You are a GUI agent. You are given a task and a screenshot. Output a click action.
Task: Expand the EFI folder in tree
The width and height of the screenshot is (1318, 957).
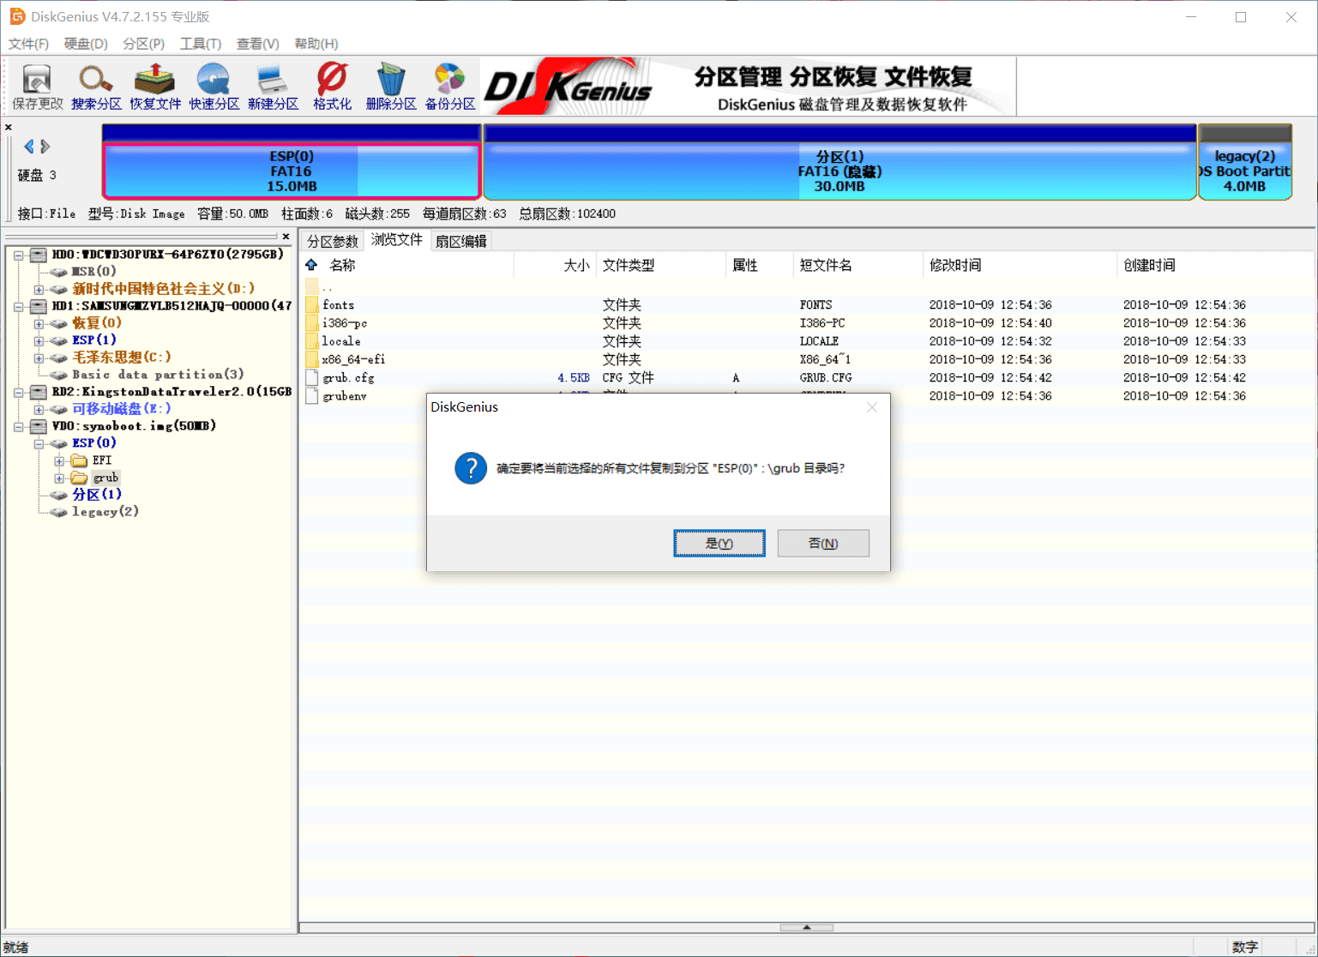(59, 461)
